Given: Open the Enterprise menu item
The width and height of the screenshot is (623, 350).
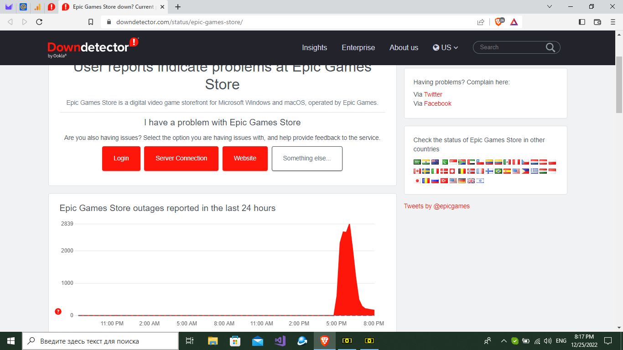Looking at the screenshot, I should (358, 47).
